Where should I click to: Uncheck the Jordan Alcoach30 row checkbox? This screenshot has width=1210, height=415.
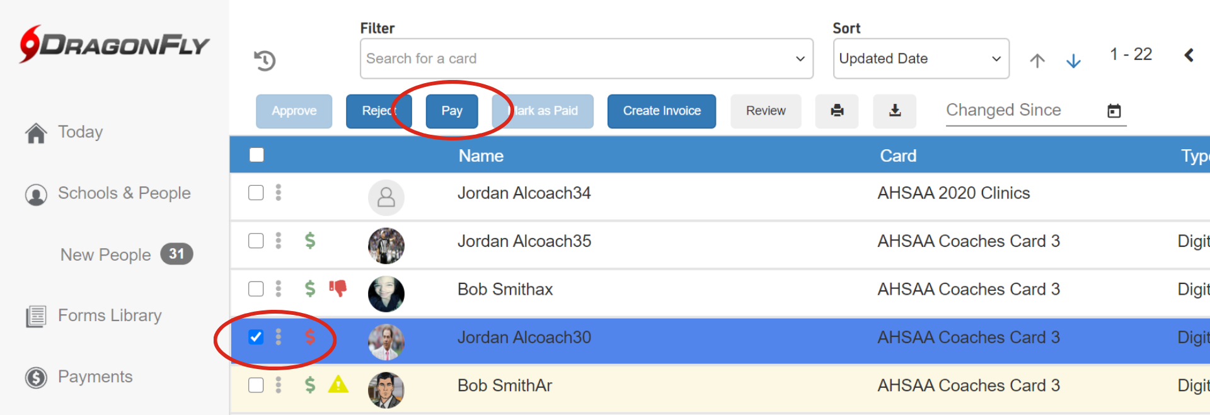pos(256,337)
